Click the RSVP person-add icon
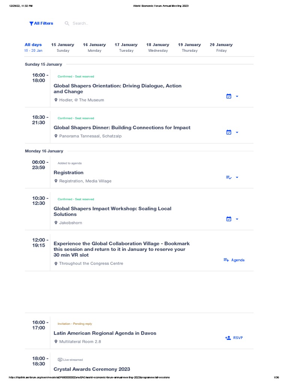The height and width of the screenshot is (384, 288). tap(228, 338)
